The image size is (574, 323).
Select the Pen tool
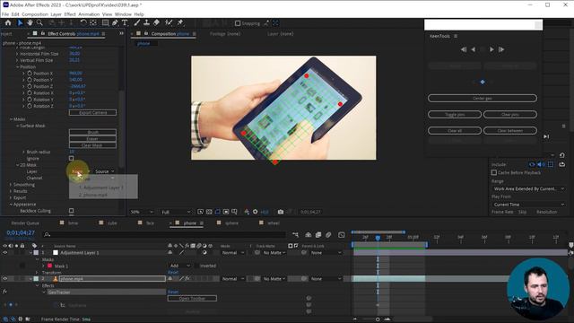point(115,22)
